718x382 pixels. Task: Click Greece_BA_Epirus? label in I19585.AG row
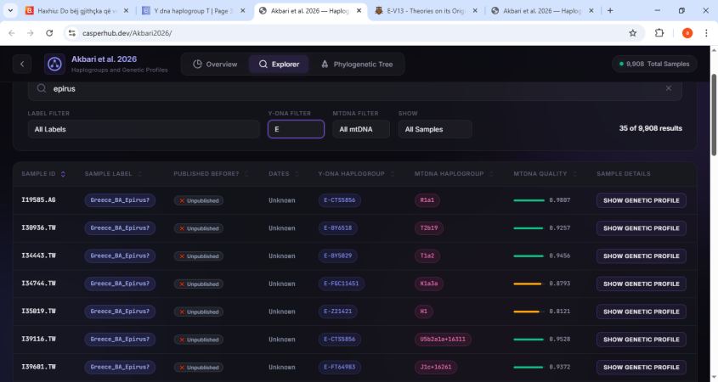point(120,200)
